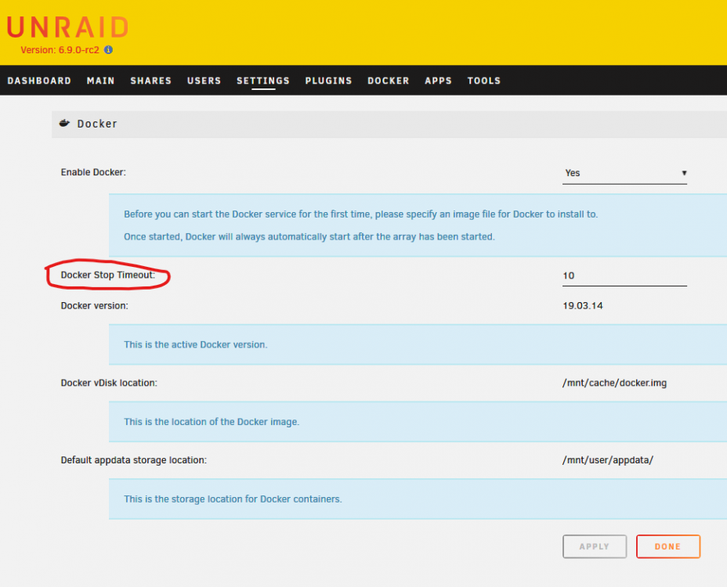Click the Docker section title text

point(97,124)
